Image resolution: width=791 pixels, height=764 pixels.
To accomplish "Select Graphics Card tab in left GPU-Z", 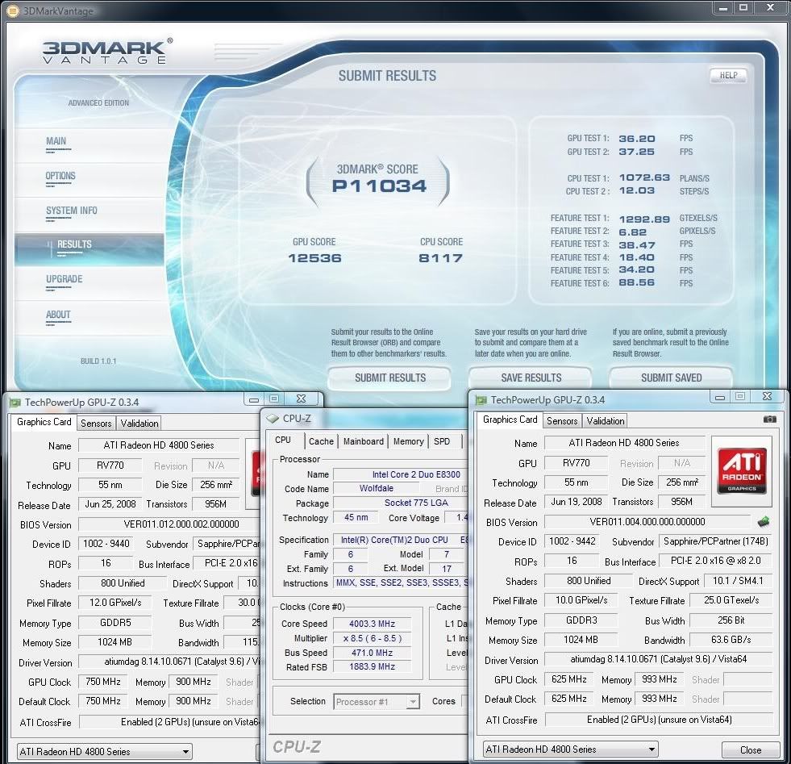I will click(x=44, y=423).
